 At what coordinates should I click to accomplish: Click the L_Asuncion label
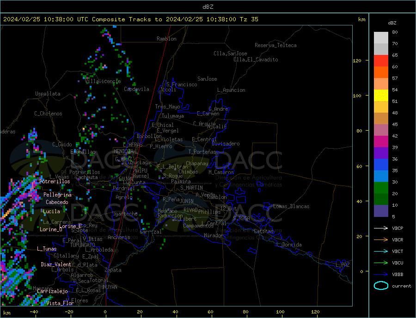tap(231, 90)
